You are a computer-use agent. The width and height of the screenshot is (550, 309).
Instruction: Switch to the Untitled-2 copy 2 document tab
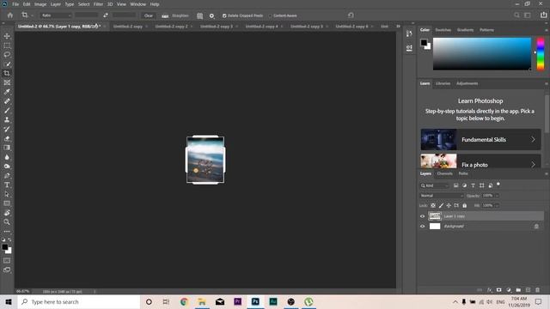coord(171,27)
